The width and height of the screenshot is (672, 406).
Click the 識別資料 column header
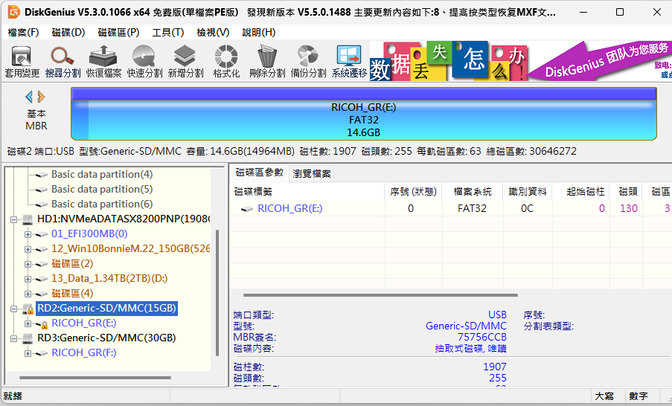tap(528, 192)
